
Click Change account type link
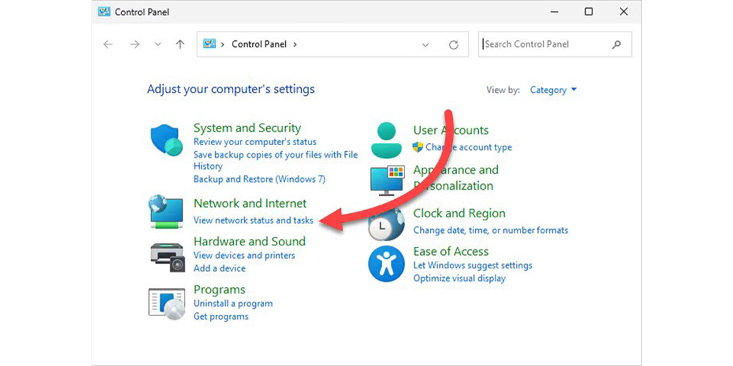point(469,147)
